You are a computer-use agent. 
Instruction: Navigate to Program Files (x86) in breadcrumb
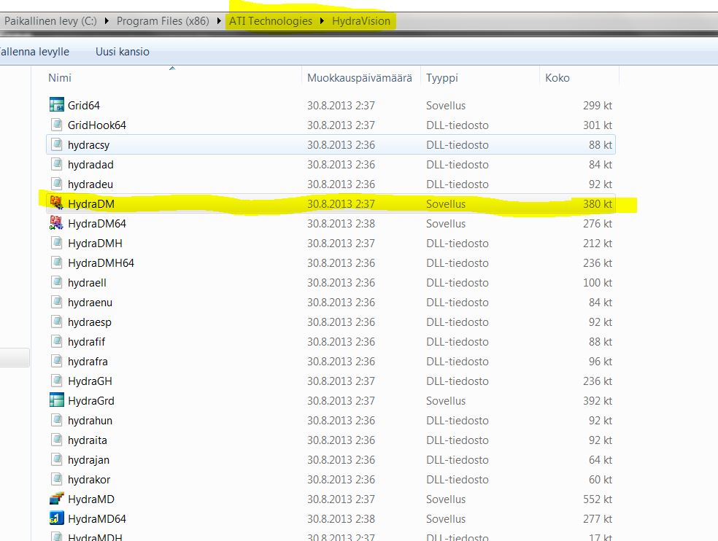(x=163, y=21)
